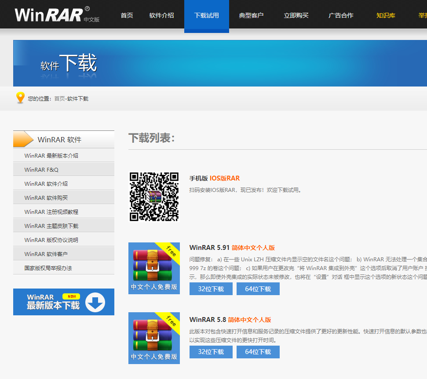Download 32位 version of WinRAR 5.8
427x379 pixels.
211,352
